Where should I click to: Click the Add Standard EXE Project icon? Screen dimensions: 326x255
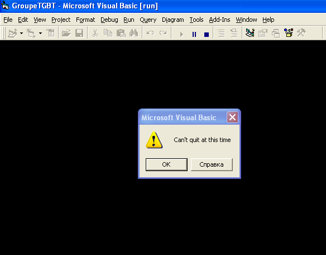click(x=12, y=33)
